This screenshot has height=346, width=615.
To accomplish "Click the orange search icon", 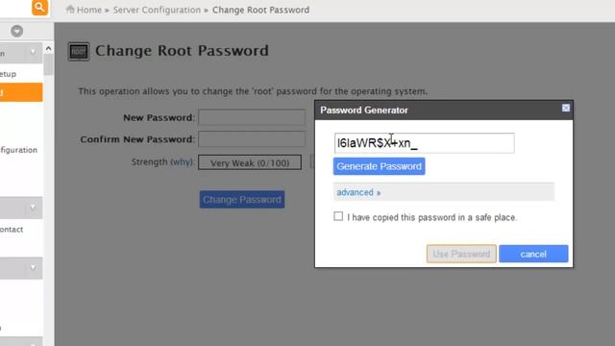I will coord(39,7).
